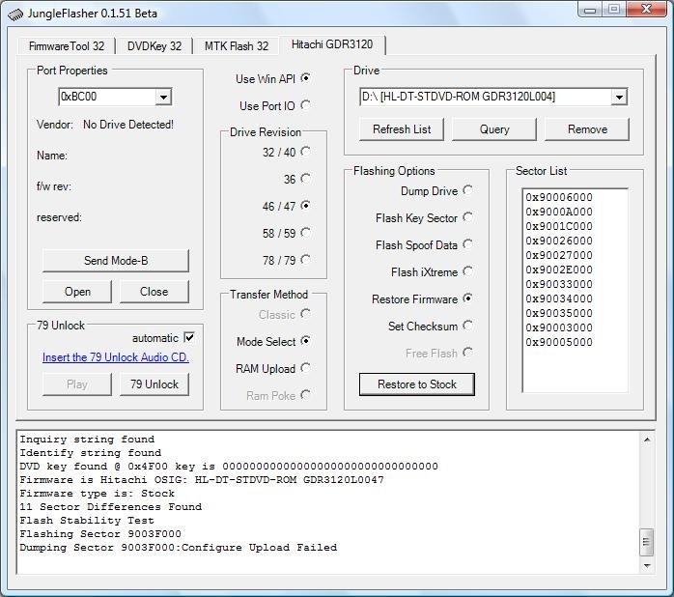This screenshot has height=597, width=674.
Task: Select sector 0x90027000 in Sector List
Action: pos(559,255)
